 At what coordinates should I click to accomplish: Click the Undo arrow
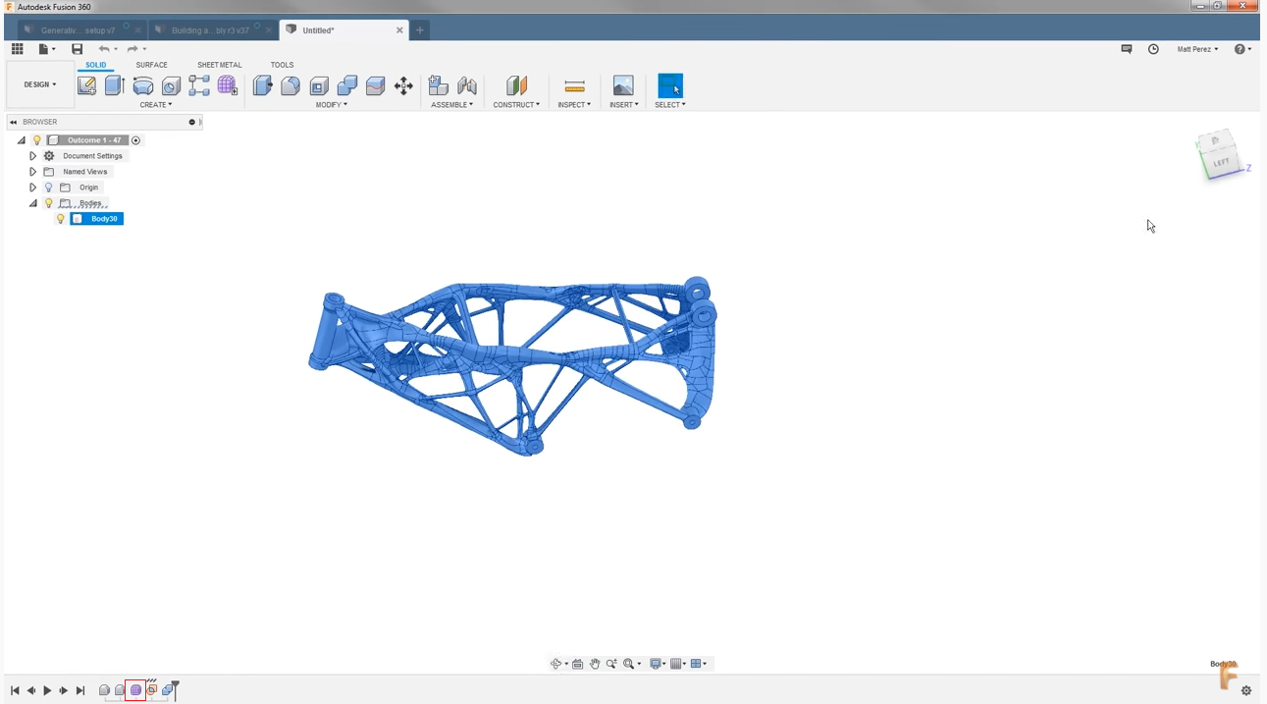click(x=103, y=49)
